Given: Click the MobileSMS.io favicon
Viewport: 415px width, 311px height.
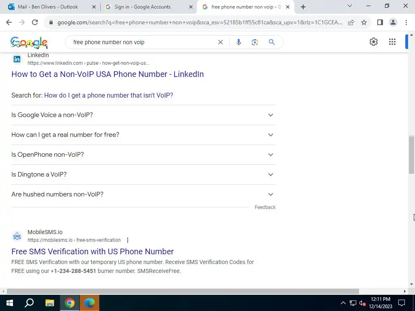Looking at the screenshot, I should tap(17, 236).
